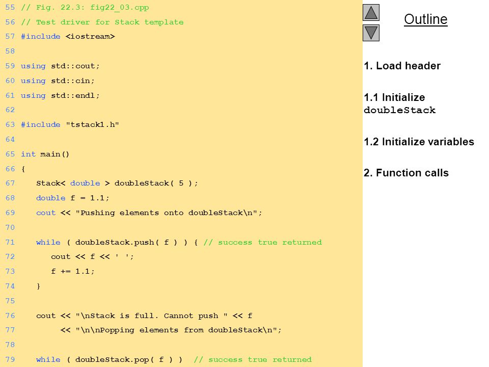Click the '#include <iostream>' line
The height and width of the screenshot is (367, 489).
68,37
